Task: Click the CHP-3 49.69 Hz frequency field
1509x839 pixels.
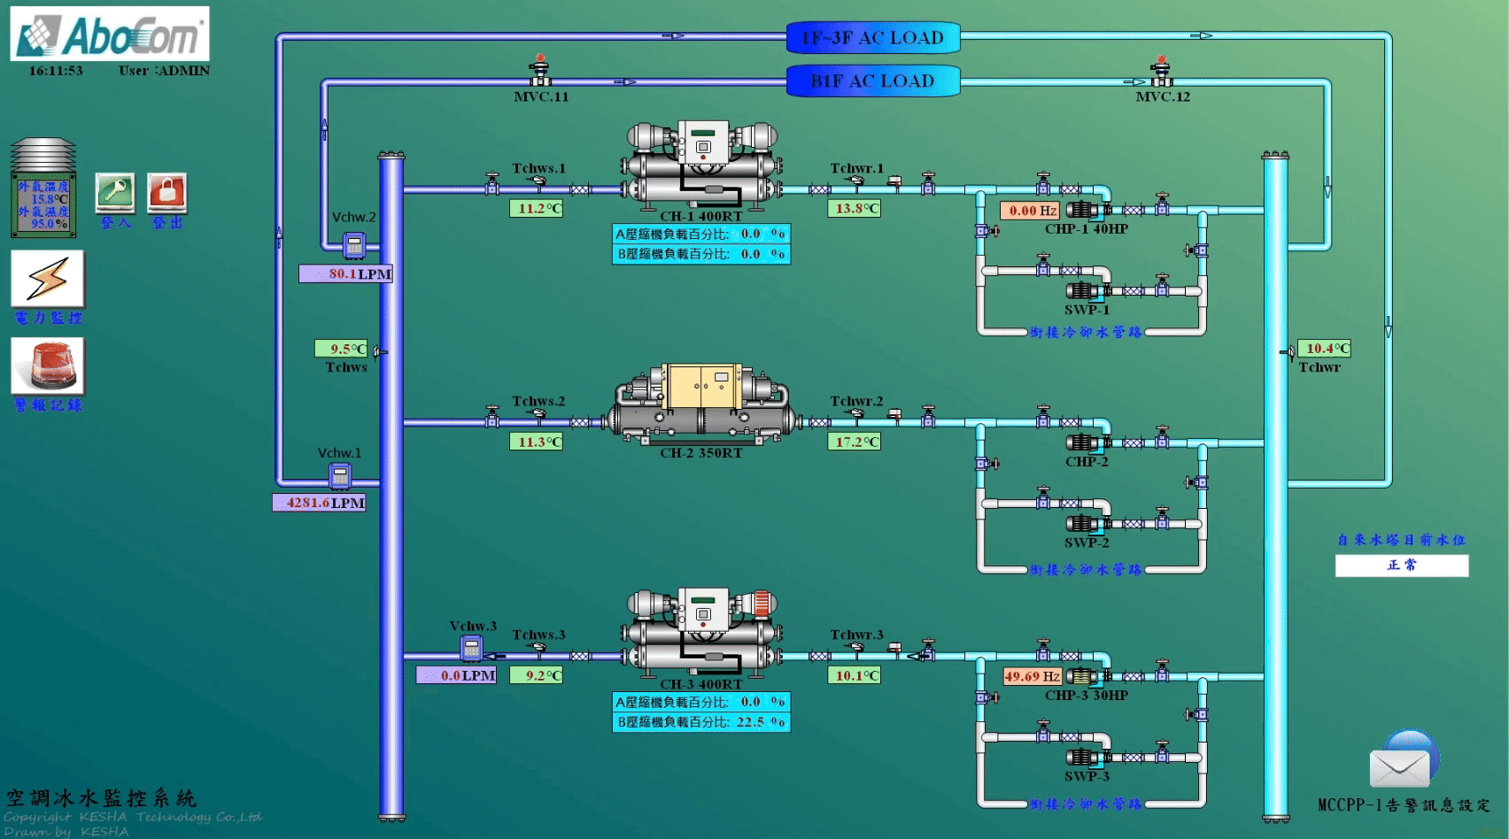Action: (1031, 676)
